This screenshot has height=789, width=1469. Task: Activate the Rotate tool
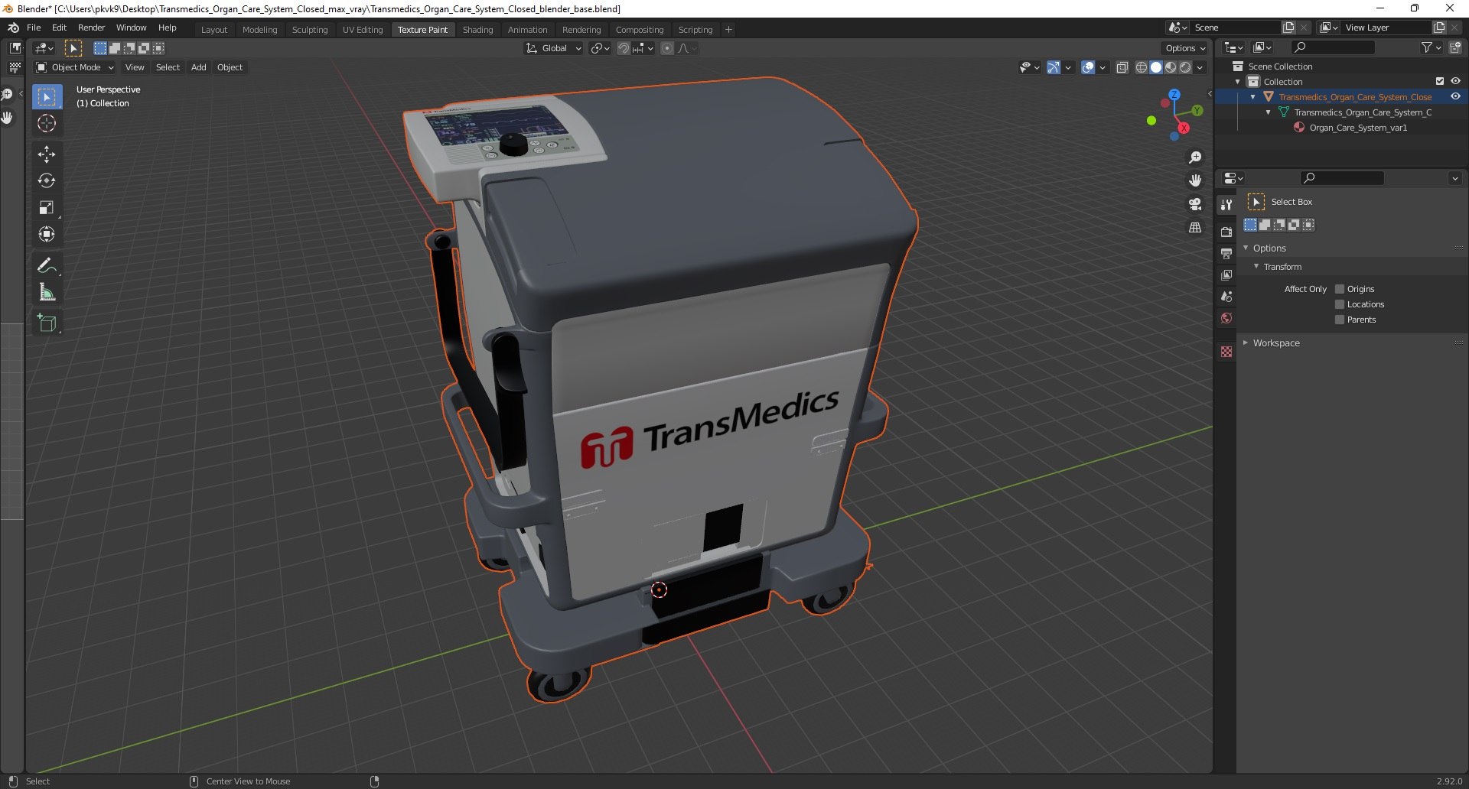coord(47,181)
